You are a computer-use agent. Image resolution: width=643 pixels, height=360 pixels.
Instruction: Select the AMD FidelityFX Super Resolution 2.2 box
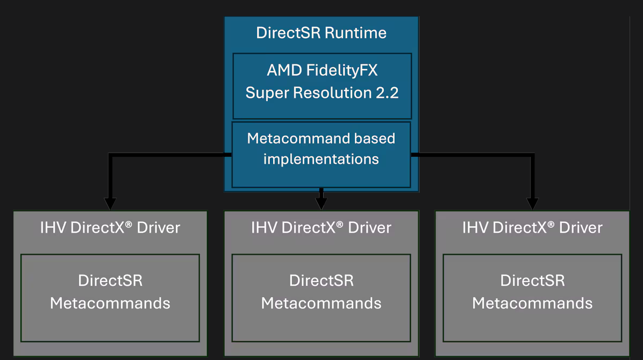click(321, 85)
